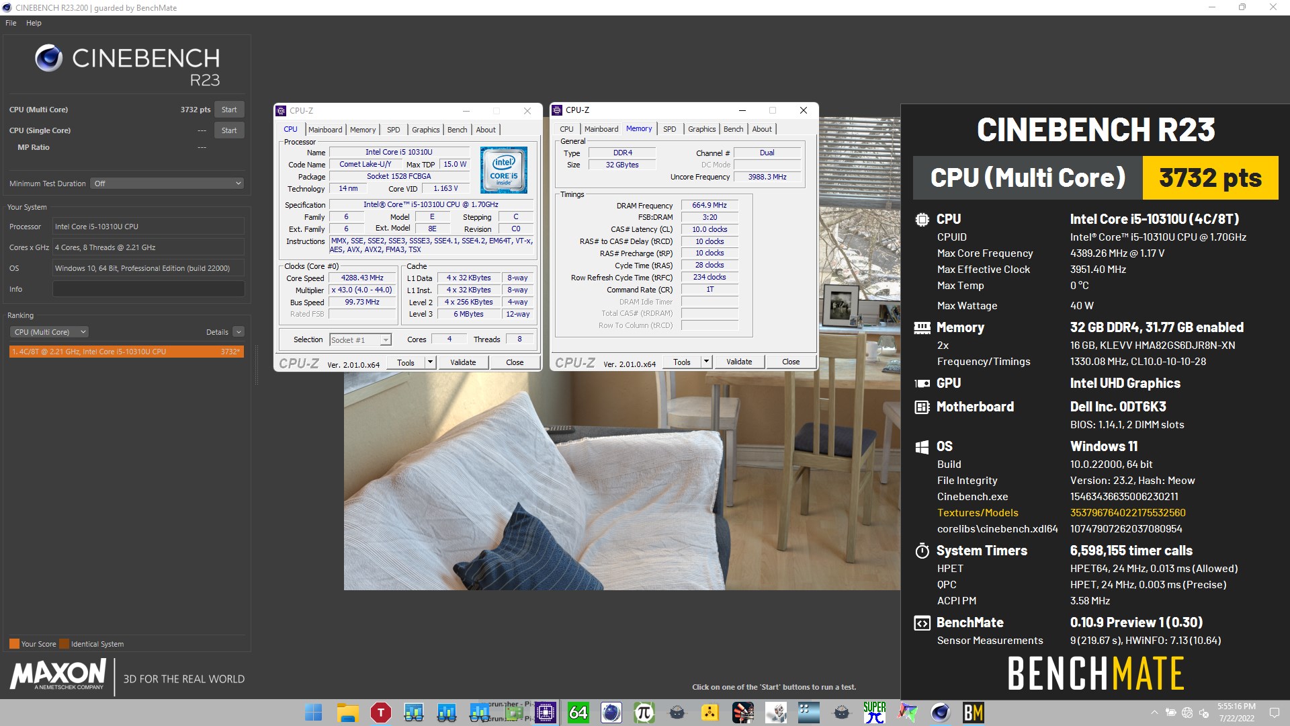Click Tools button in left CPU-Z window
The image size is (1290, 726).
tap(406, 362)
